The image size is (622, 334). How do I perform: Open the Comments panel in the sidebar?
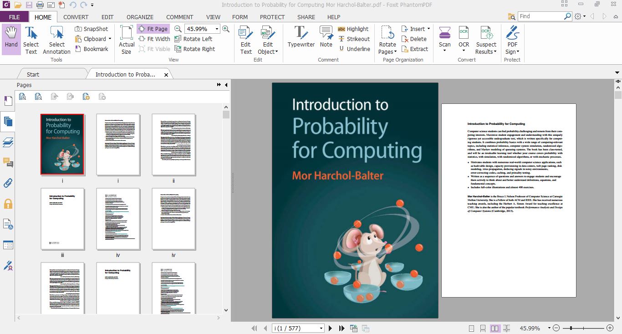[x=8, y=163]
